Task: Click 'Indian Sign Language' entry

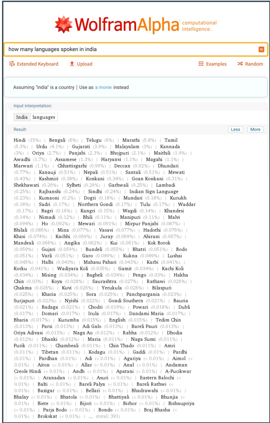Action: (x=154, y=191)
